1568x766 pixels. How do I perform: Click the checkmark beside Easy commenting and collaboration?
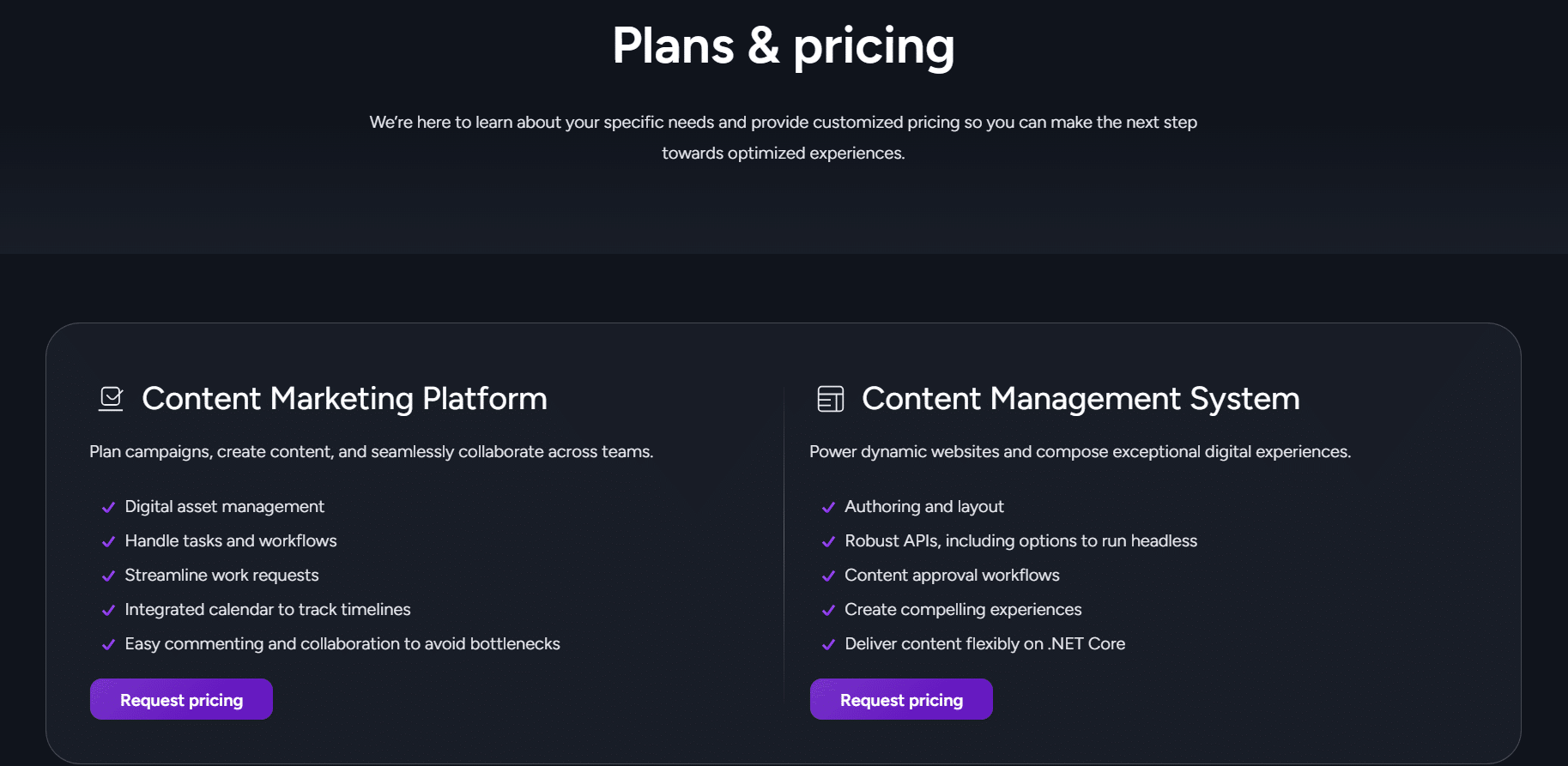(x=107, y=644)
